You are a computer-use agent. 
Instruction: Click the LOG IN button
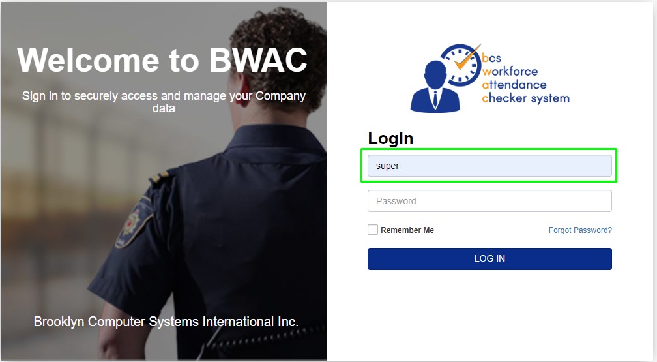point(489,258)
